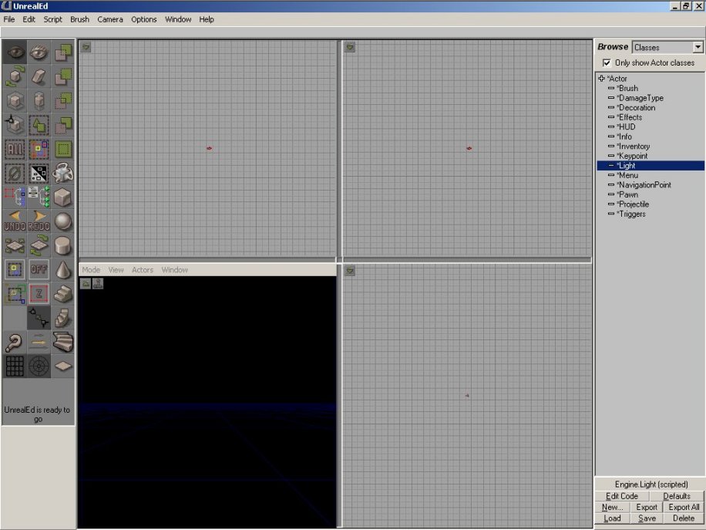Select the camera zoom eye with lashes
The image size is (706, 530).
tap(39, 52)
